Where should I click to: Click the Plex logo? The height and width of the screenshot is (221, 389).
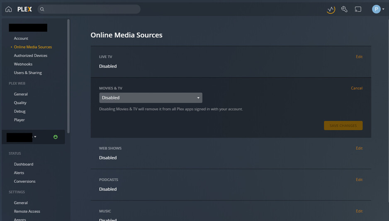pos(24,9)
